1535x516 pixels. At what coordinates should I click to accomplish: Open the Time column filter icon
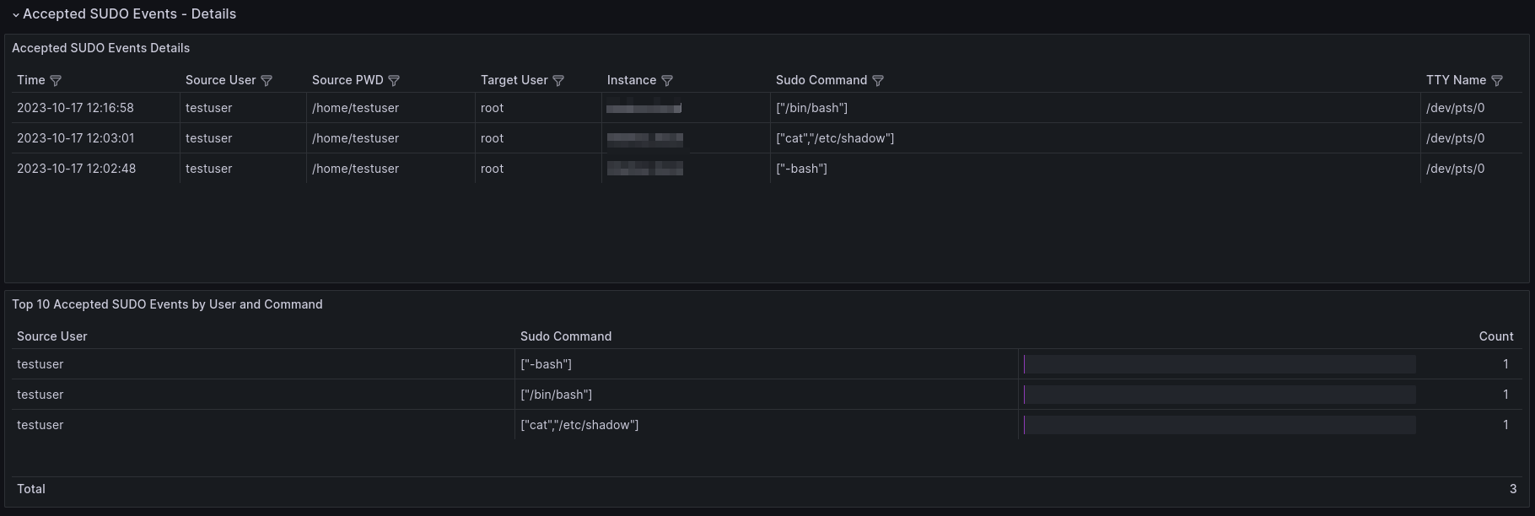(x=56, y=81)
